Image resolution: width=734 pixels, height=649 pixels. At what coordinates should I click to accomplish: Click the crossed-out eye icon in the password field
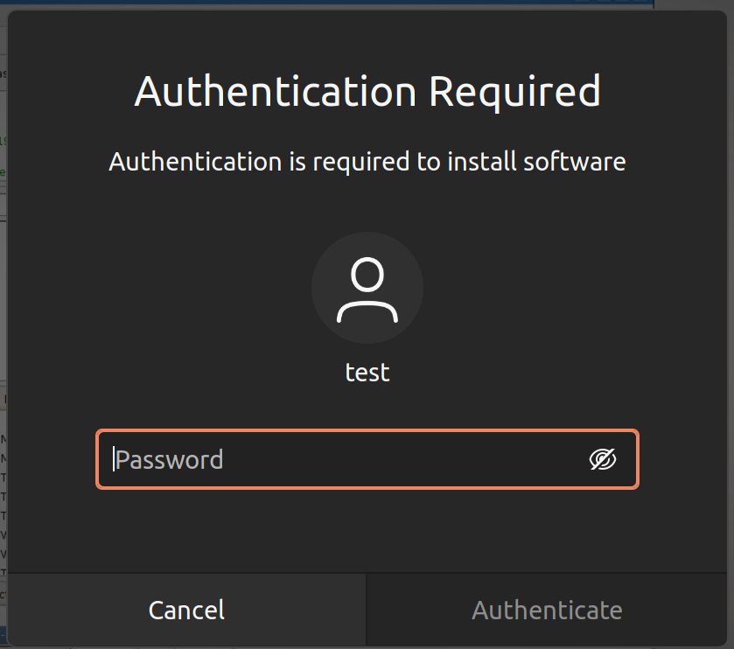603,459
